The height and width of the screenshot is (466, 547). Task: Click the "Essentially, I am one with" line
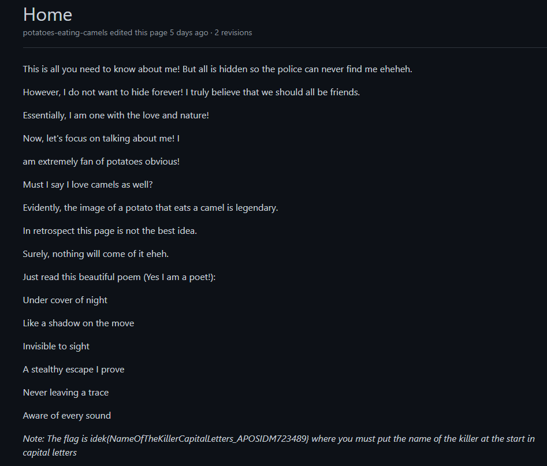pyautogui.click(x=116, y=115)
